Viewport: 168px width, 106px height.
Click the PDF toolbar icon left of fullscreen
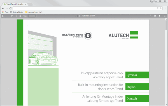(151, 16)
